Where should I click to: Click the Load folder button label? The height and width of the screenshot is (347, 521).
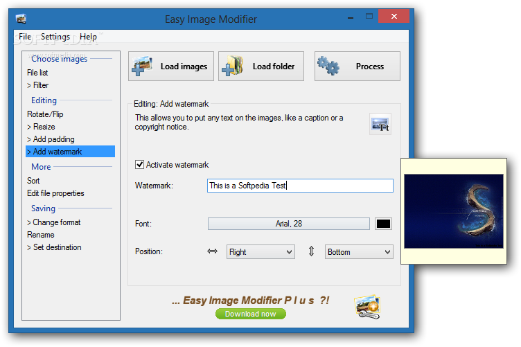coord(274,66)
